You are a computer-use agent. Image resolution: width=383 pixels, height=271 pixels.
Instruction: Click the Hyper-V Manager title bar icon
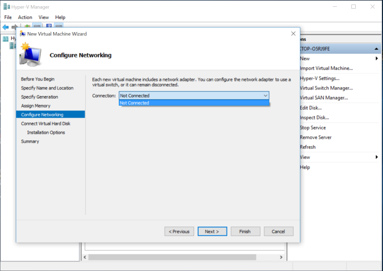tap(7, 7)
